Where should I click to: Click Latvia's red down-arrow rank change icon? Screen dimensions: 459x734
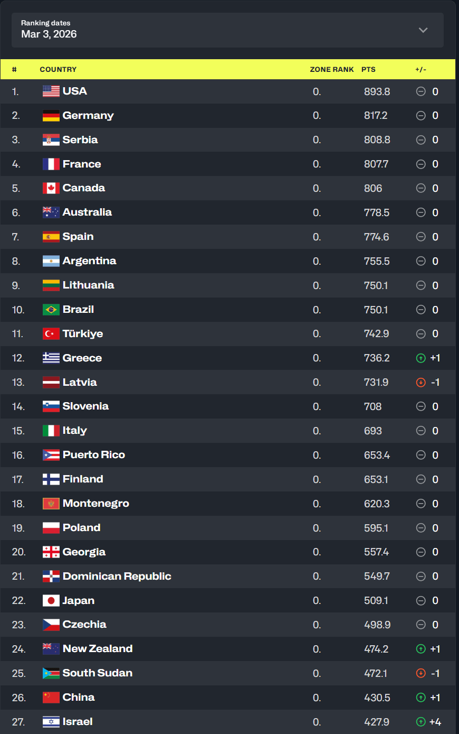pos(421,383)
